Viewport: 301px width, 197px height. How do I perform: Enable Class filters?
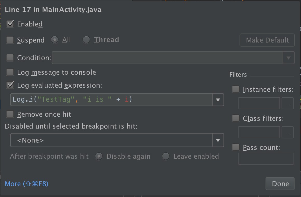[x=235, y=118]
